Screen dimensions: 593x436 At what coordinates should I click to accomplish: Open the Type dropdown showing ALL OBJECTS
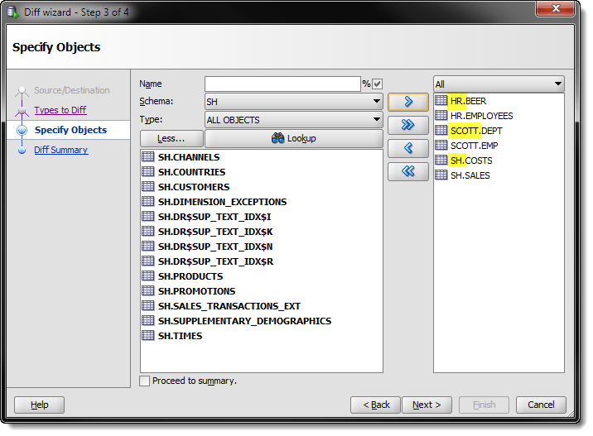293,120
